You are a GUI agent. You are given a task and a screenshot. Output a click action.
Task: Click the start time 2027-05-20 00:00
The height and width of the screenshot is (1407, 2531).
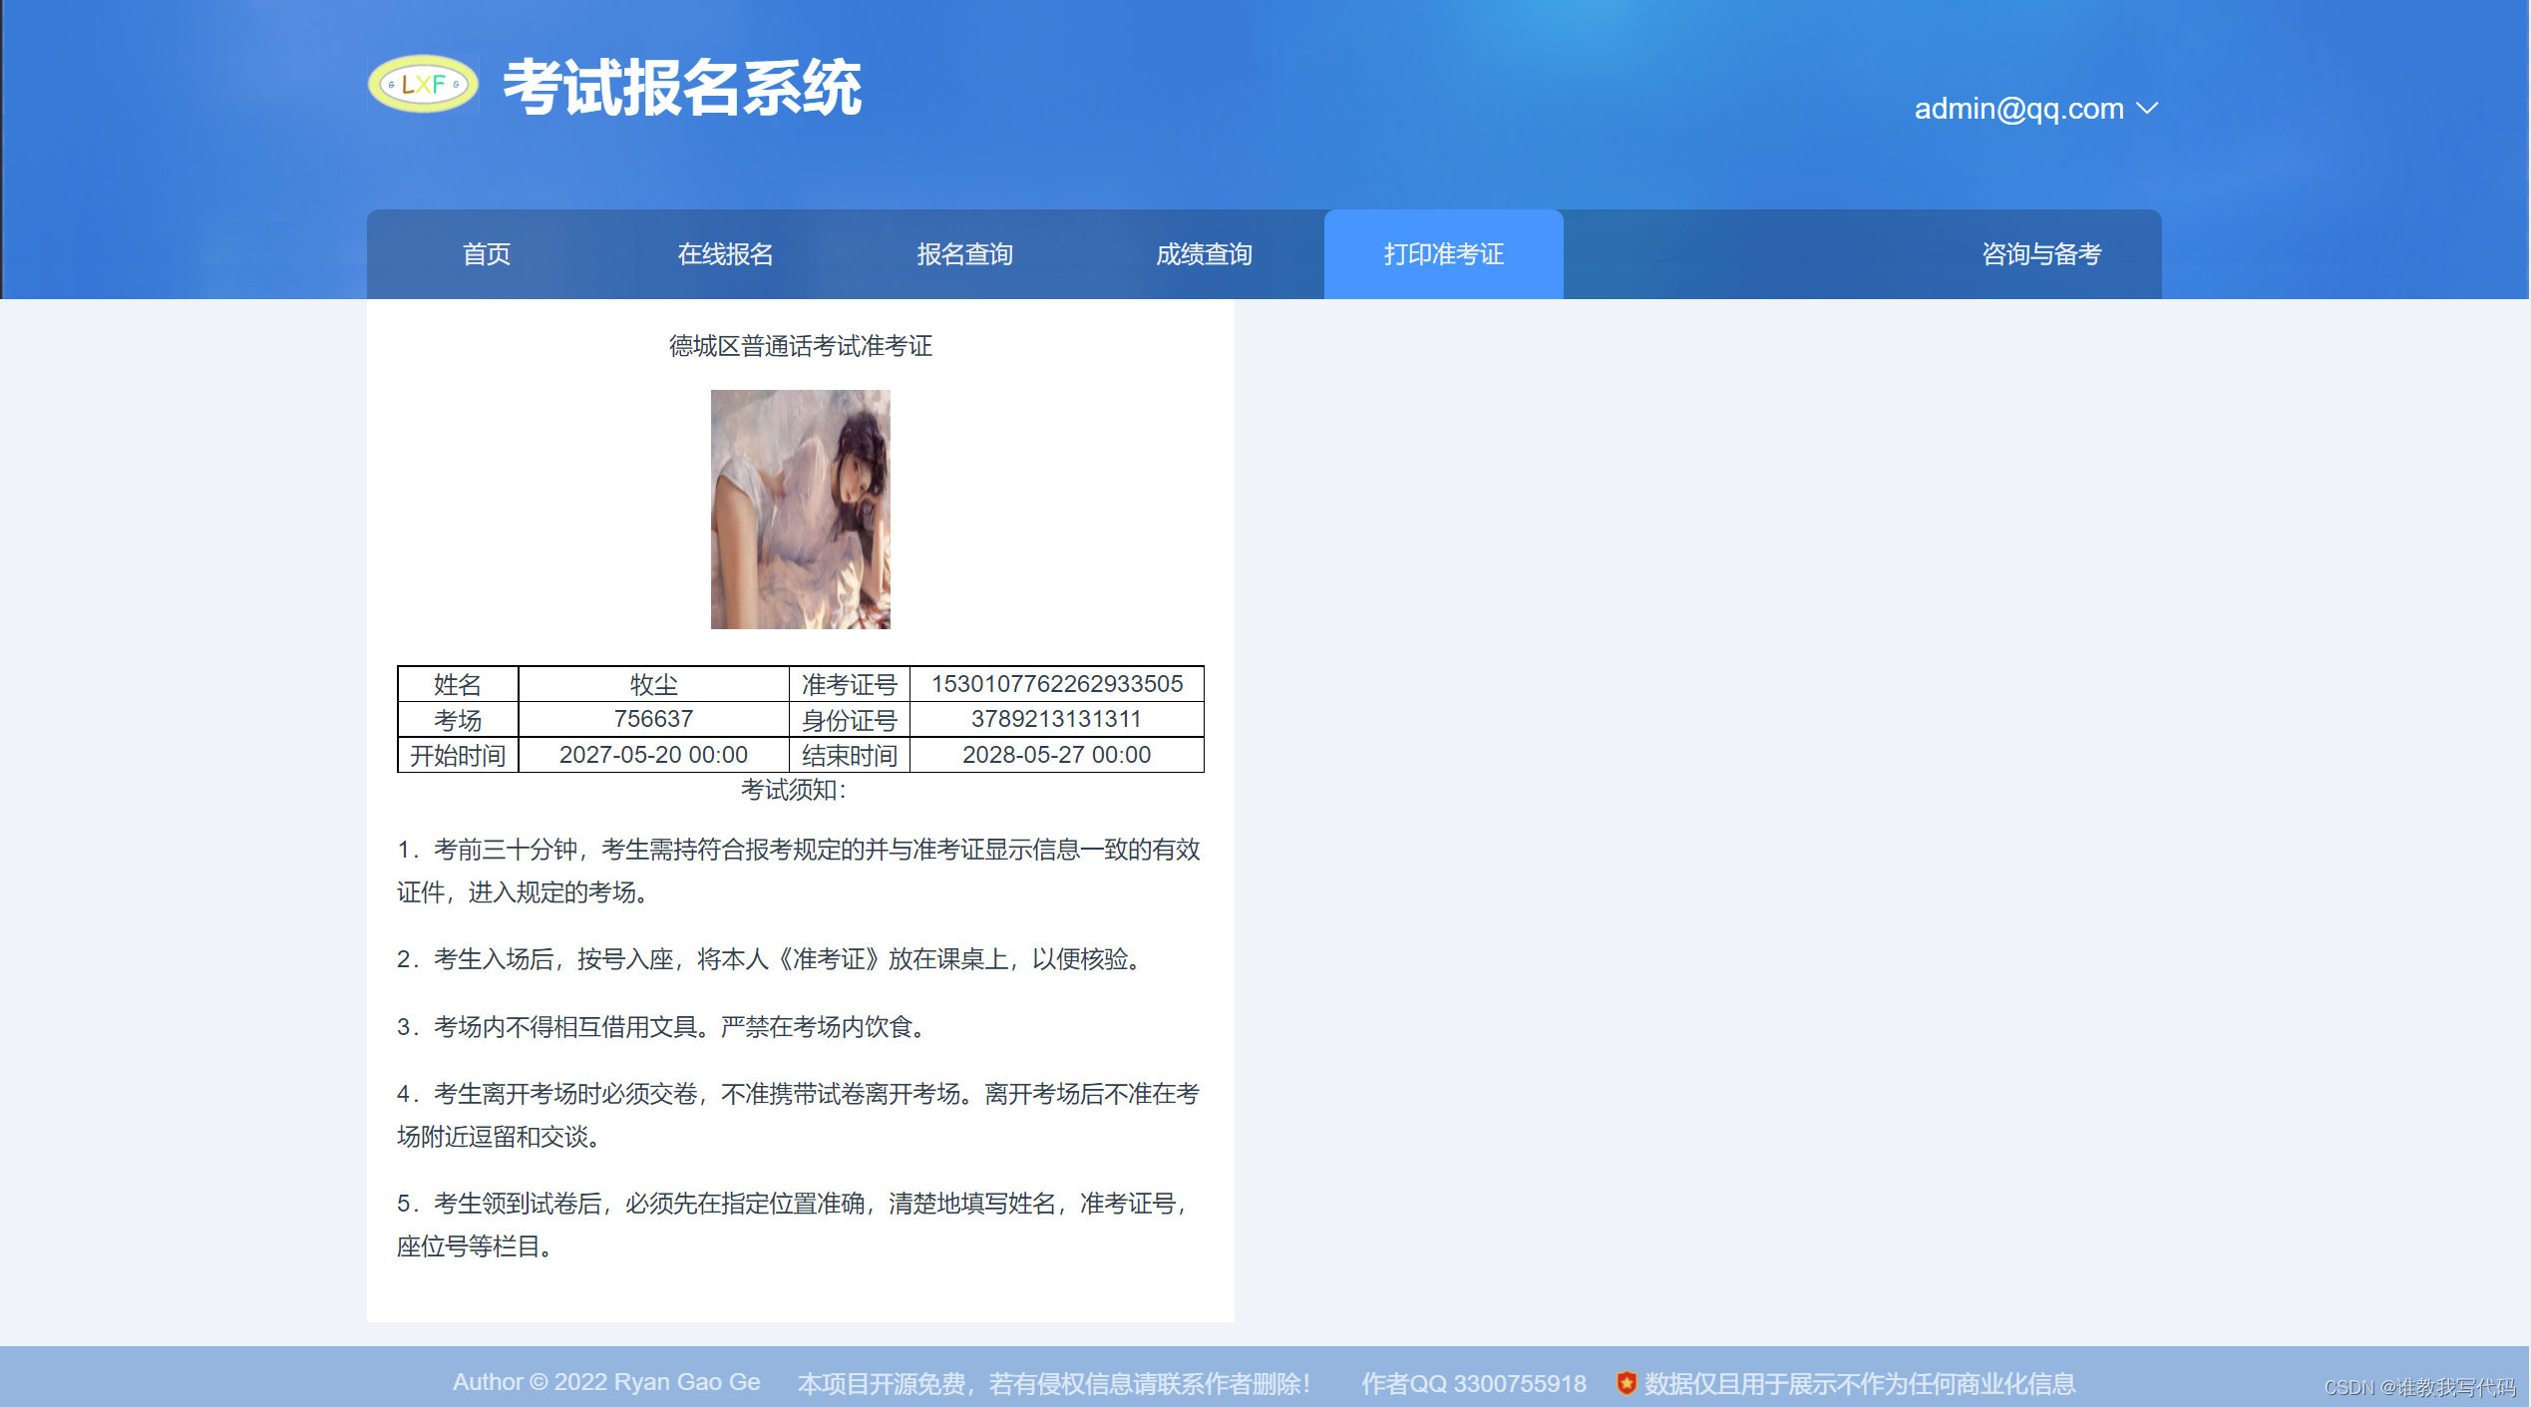(x=653, y=755)
